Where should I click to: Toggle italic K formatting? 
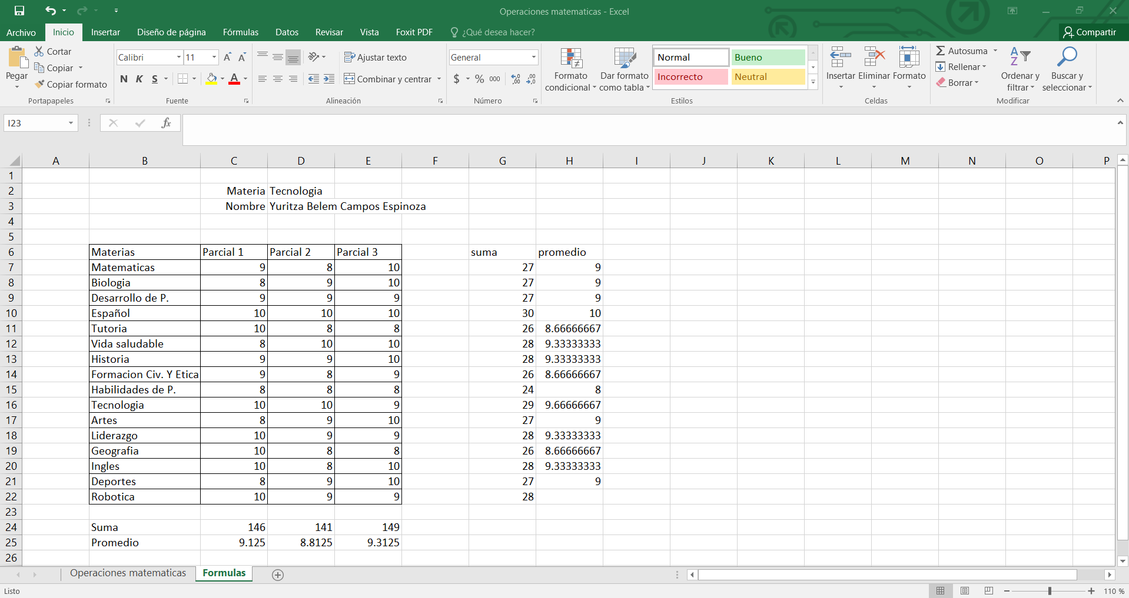140,79
